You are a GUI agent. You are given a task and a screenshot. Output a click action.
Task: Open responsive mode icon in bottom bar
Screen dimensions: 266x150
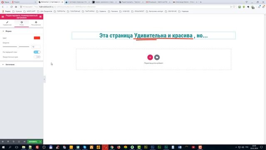pyautogui.click(x=19, y=142)
